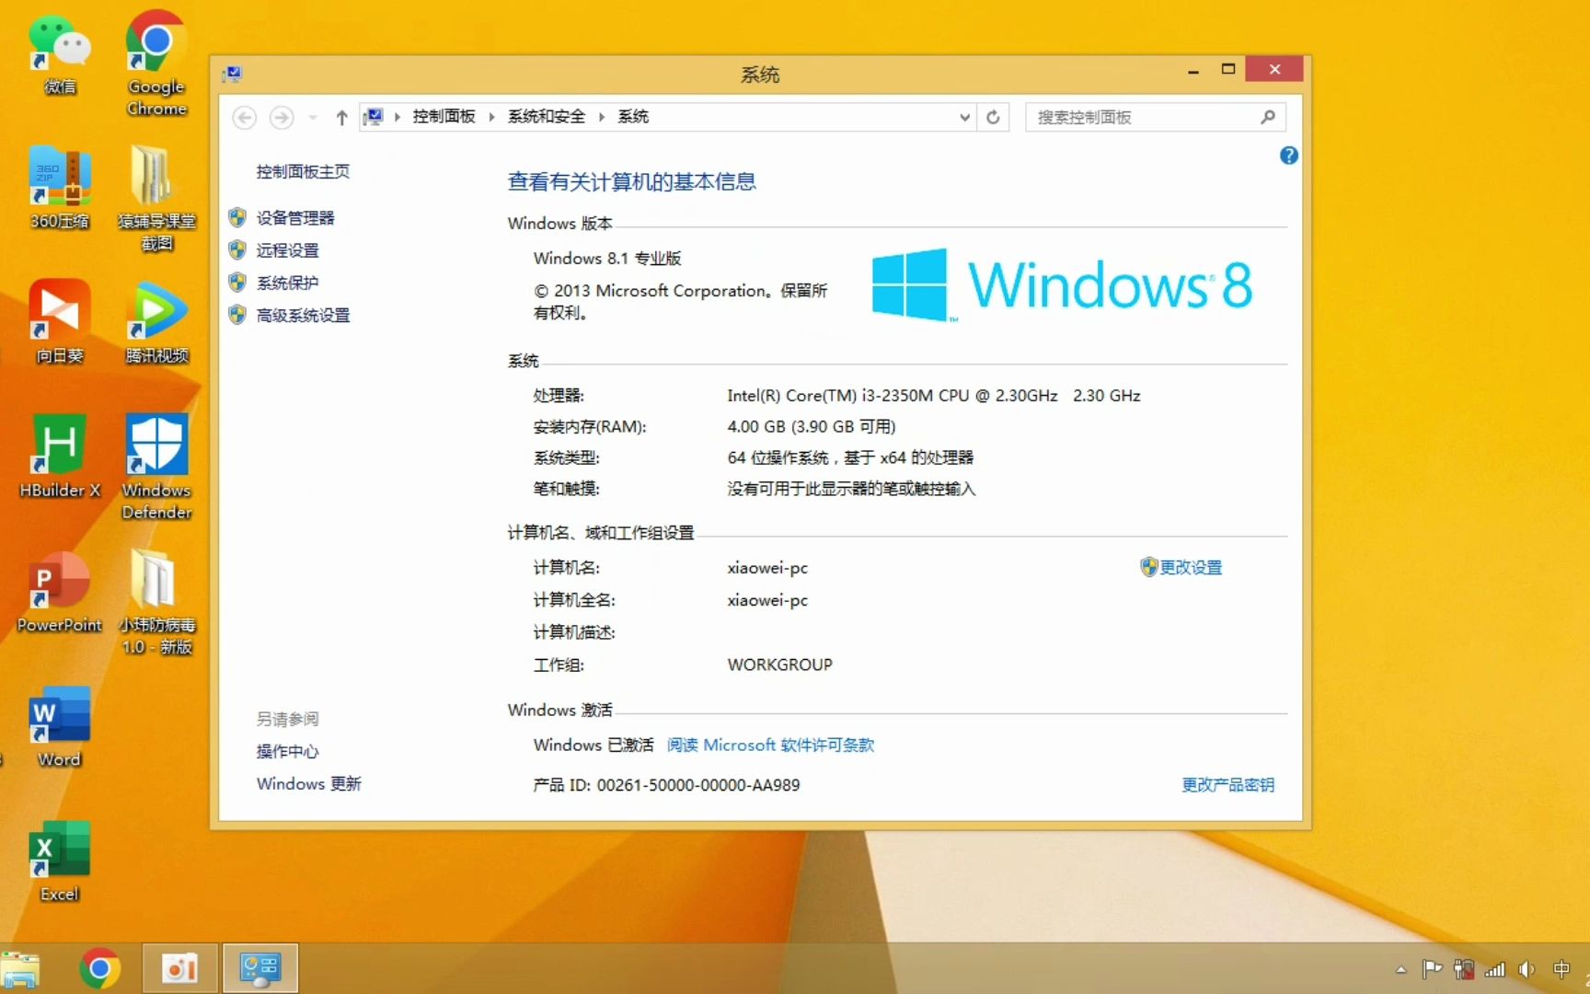The image size is (1590, 994).
Task: Open the 360压缩 desktop icon
Action: [x=60, y=188]
